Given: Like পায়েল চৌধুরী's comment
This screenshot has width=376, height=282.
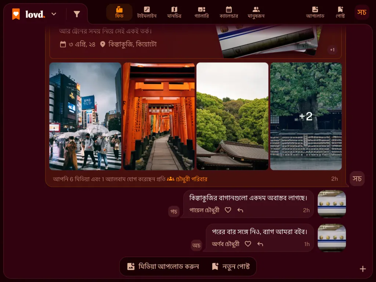Looking at the screenshot, I should [228, 210].
